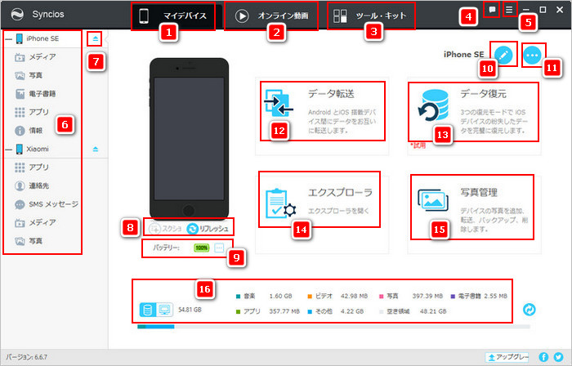Click the ビデオ orange legend swatch
Screen dimensions: 572x366
pos(310,297)
